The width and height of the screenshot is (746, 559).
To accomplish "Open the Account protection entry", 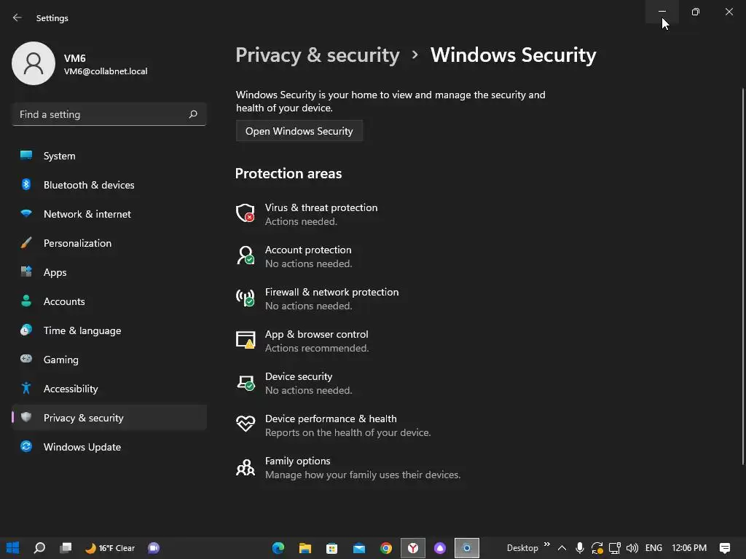I will pyautogui.click(x=308, y=256).
